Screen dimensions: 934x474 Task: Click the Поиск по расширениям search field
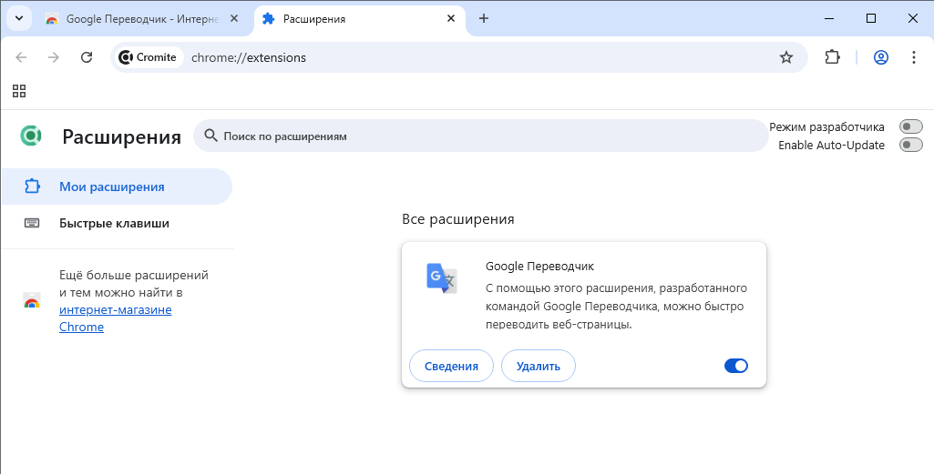coord(483,136)
